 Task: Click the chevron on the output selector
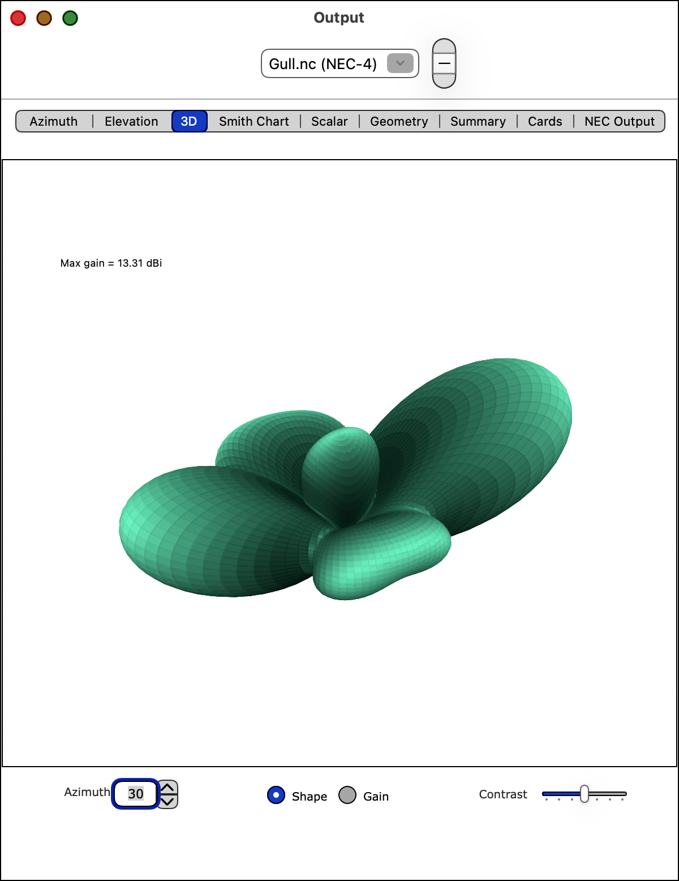(400, 63)
